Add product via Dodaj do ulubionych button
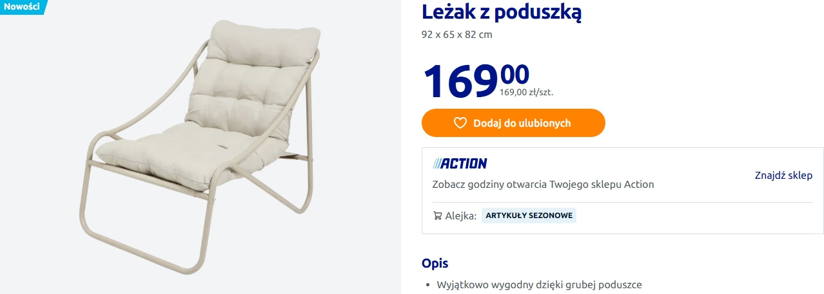The height and width of the screenshot is (294, 824). [x=513, y=123]
